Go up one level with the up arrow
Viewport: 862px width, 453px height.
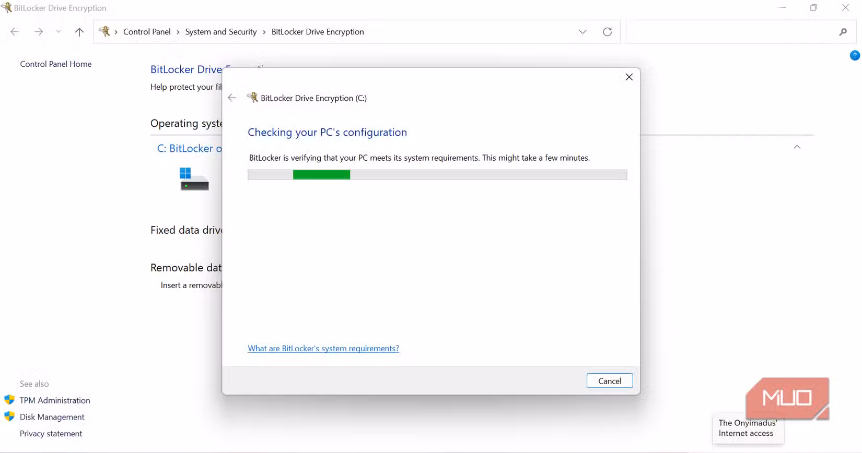(x=79, y=32)
